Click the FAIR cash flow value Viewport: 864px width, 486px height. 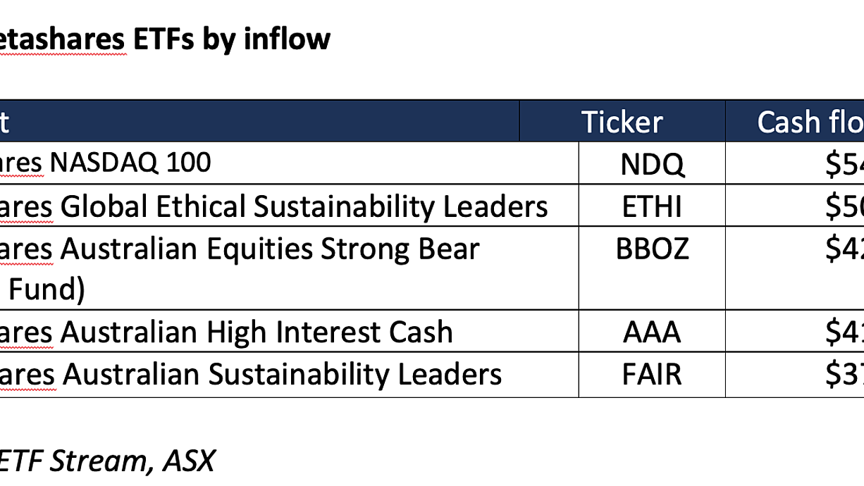click(845, 374)
